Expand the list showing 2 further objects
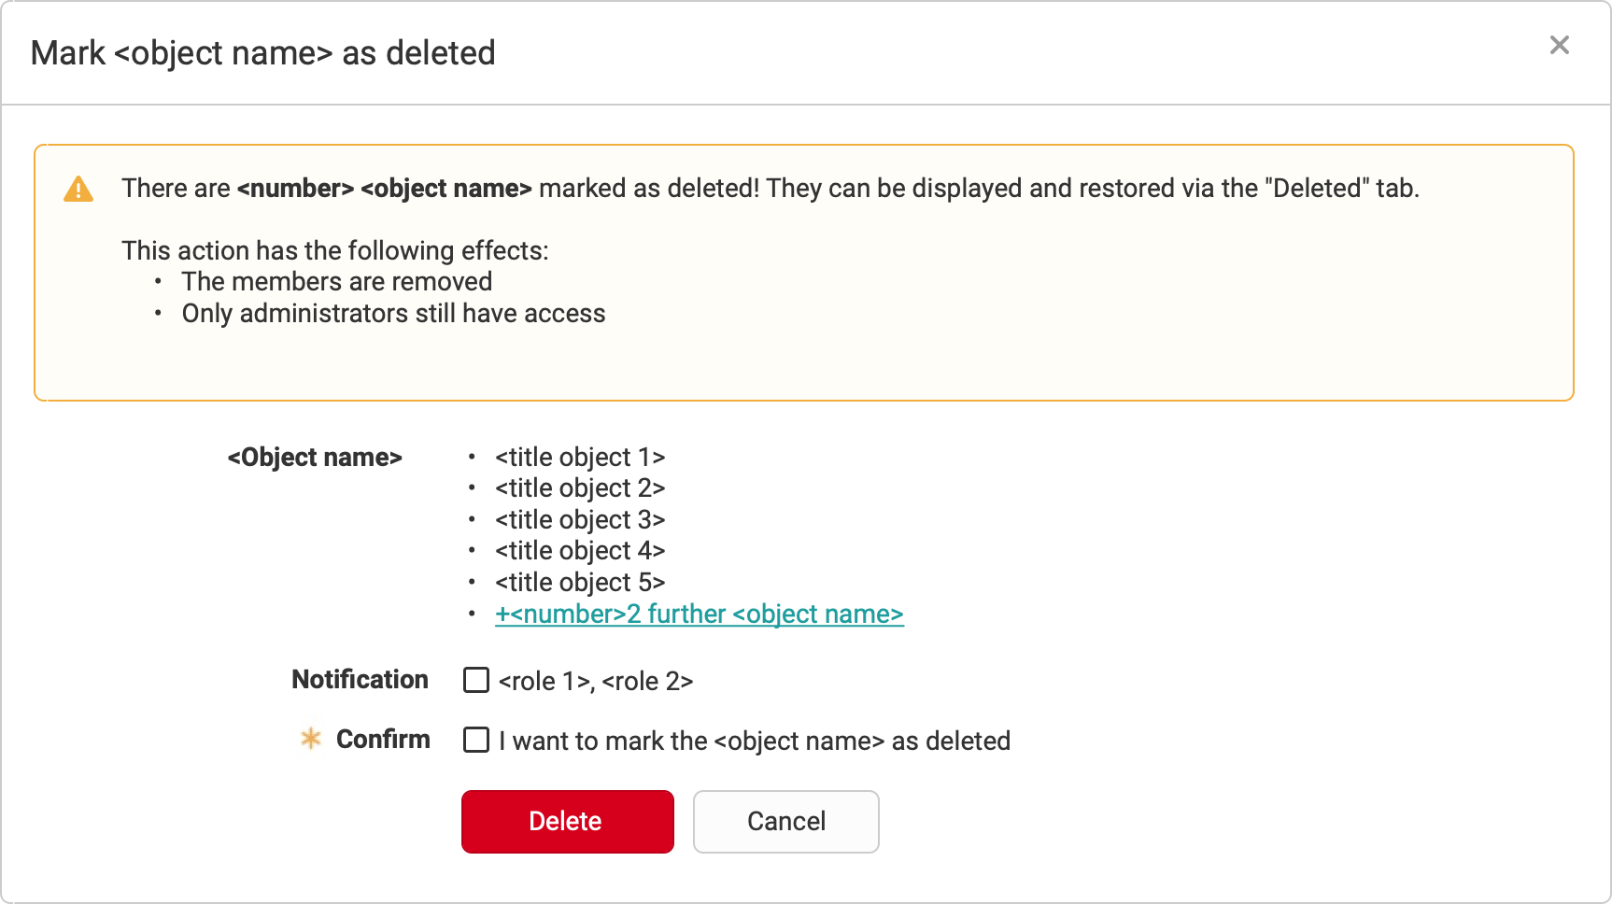 tap(700, 614)
